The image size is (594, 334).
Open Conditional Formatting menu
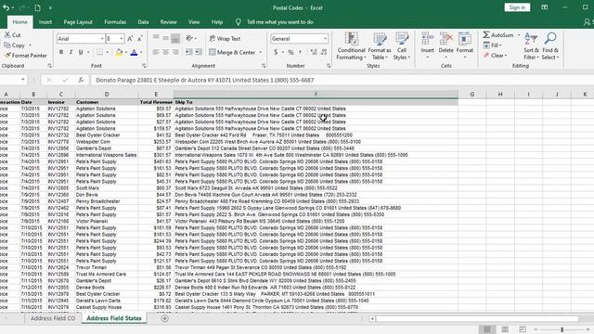(351, 46)
